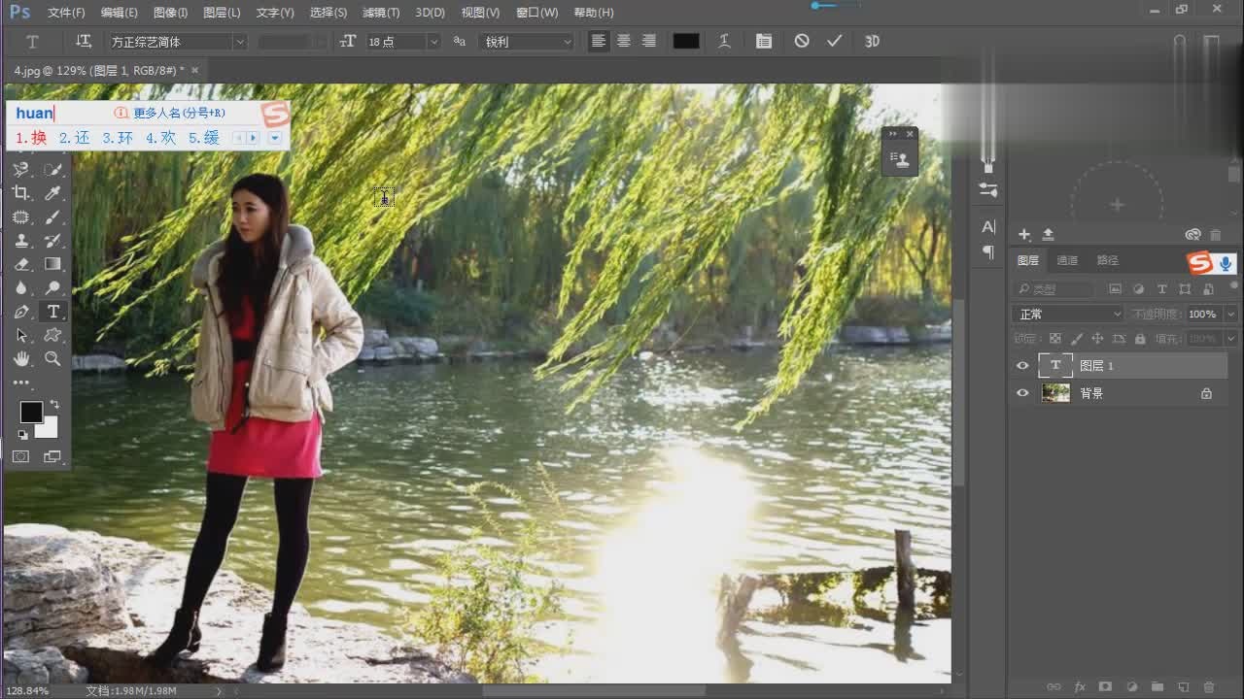1244x699 pixels.
Task: Click the layer opacity value field
Action: pyautogui.click(x=1202, y=315)
